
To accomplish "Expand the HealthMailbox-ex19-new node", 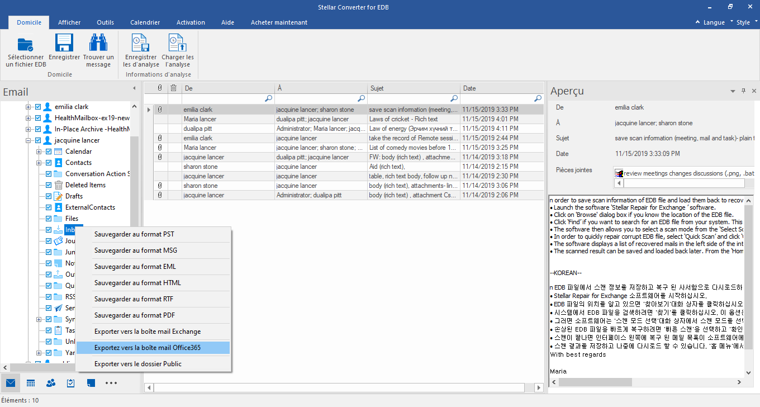I will click(x=28, y=118).
